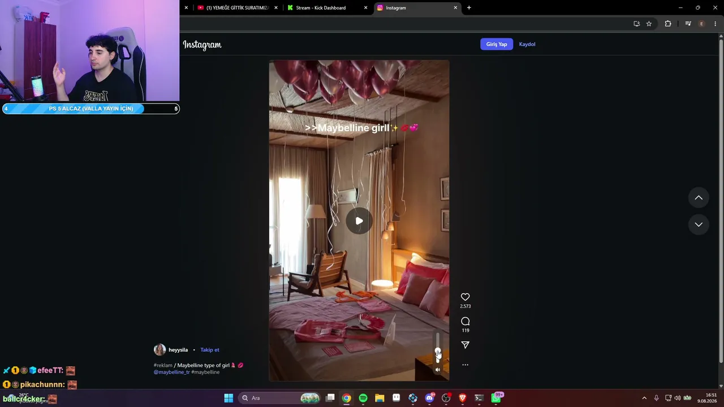
Task: Click the Giriş Yap login button
Action: (x=497, y=44)
